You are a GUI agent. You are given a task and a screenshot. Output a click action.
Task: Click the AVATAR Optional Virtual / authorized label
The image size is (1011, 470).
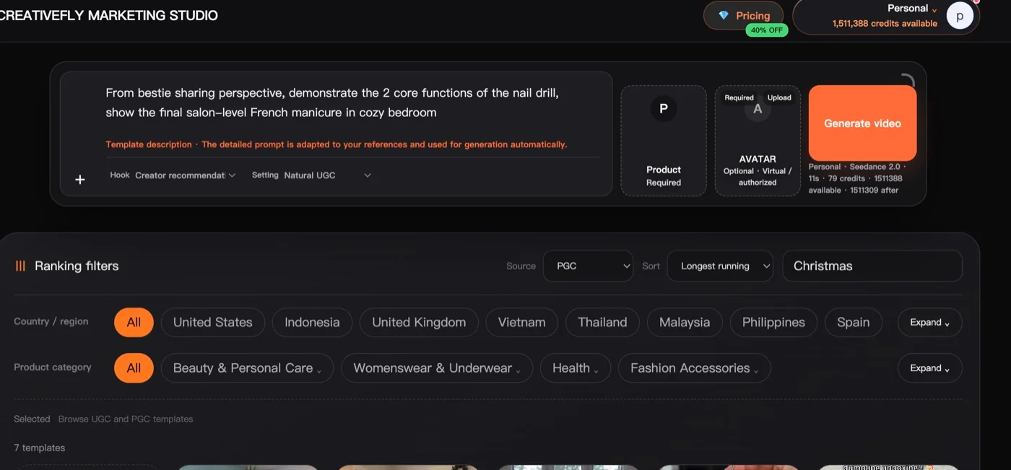758,170
